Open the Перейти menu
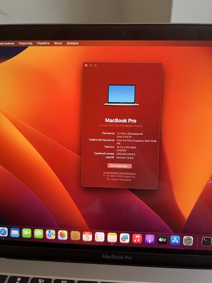 [43, 43]
